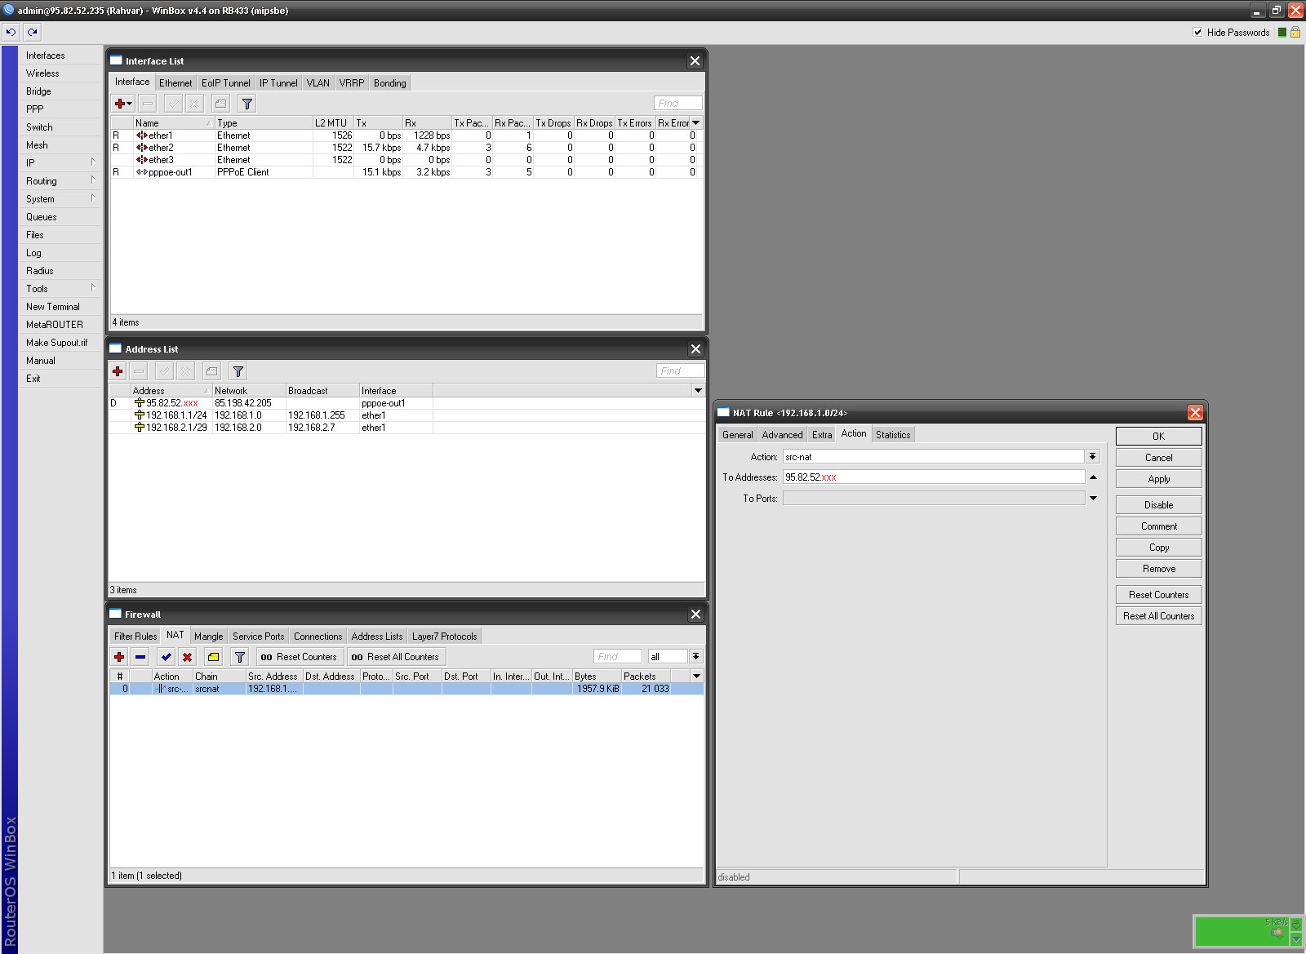
Task: Open the filter funnel in Interface List
Action: tap(247, 104)
